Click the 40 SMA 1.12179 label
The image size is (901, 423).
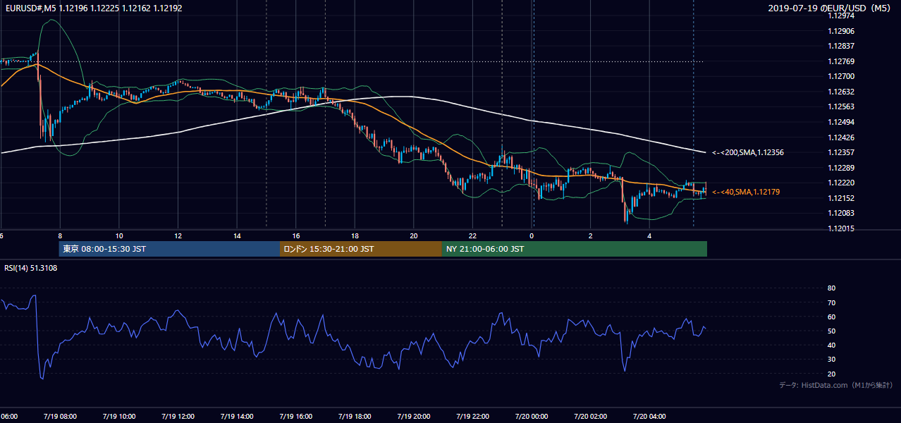coord(746,192)
